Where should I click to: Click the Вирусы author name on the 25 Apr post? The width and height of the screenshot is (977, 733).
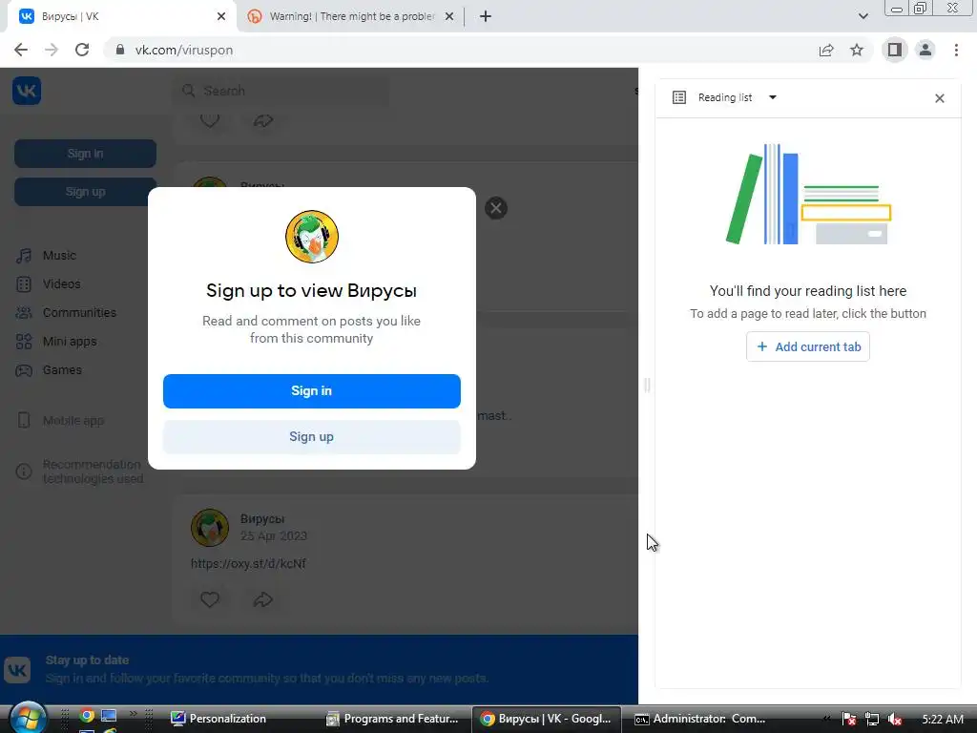[262, 518]
